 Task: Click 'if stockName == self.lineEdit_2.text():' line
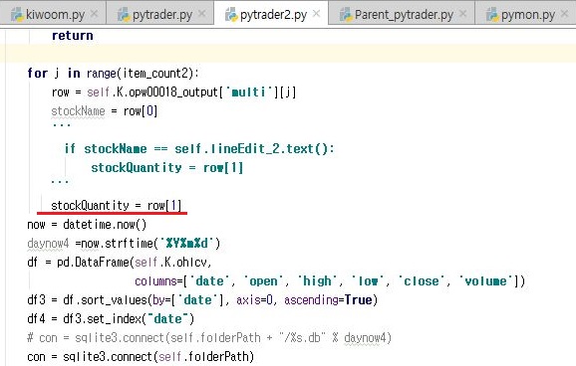coord(199,149)
